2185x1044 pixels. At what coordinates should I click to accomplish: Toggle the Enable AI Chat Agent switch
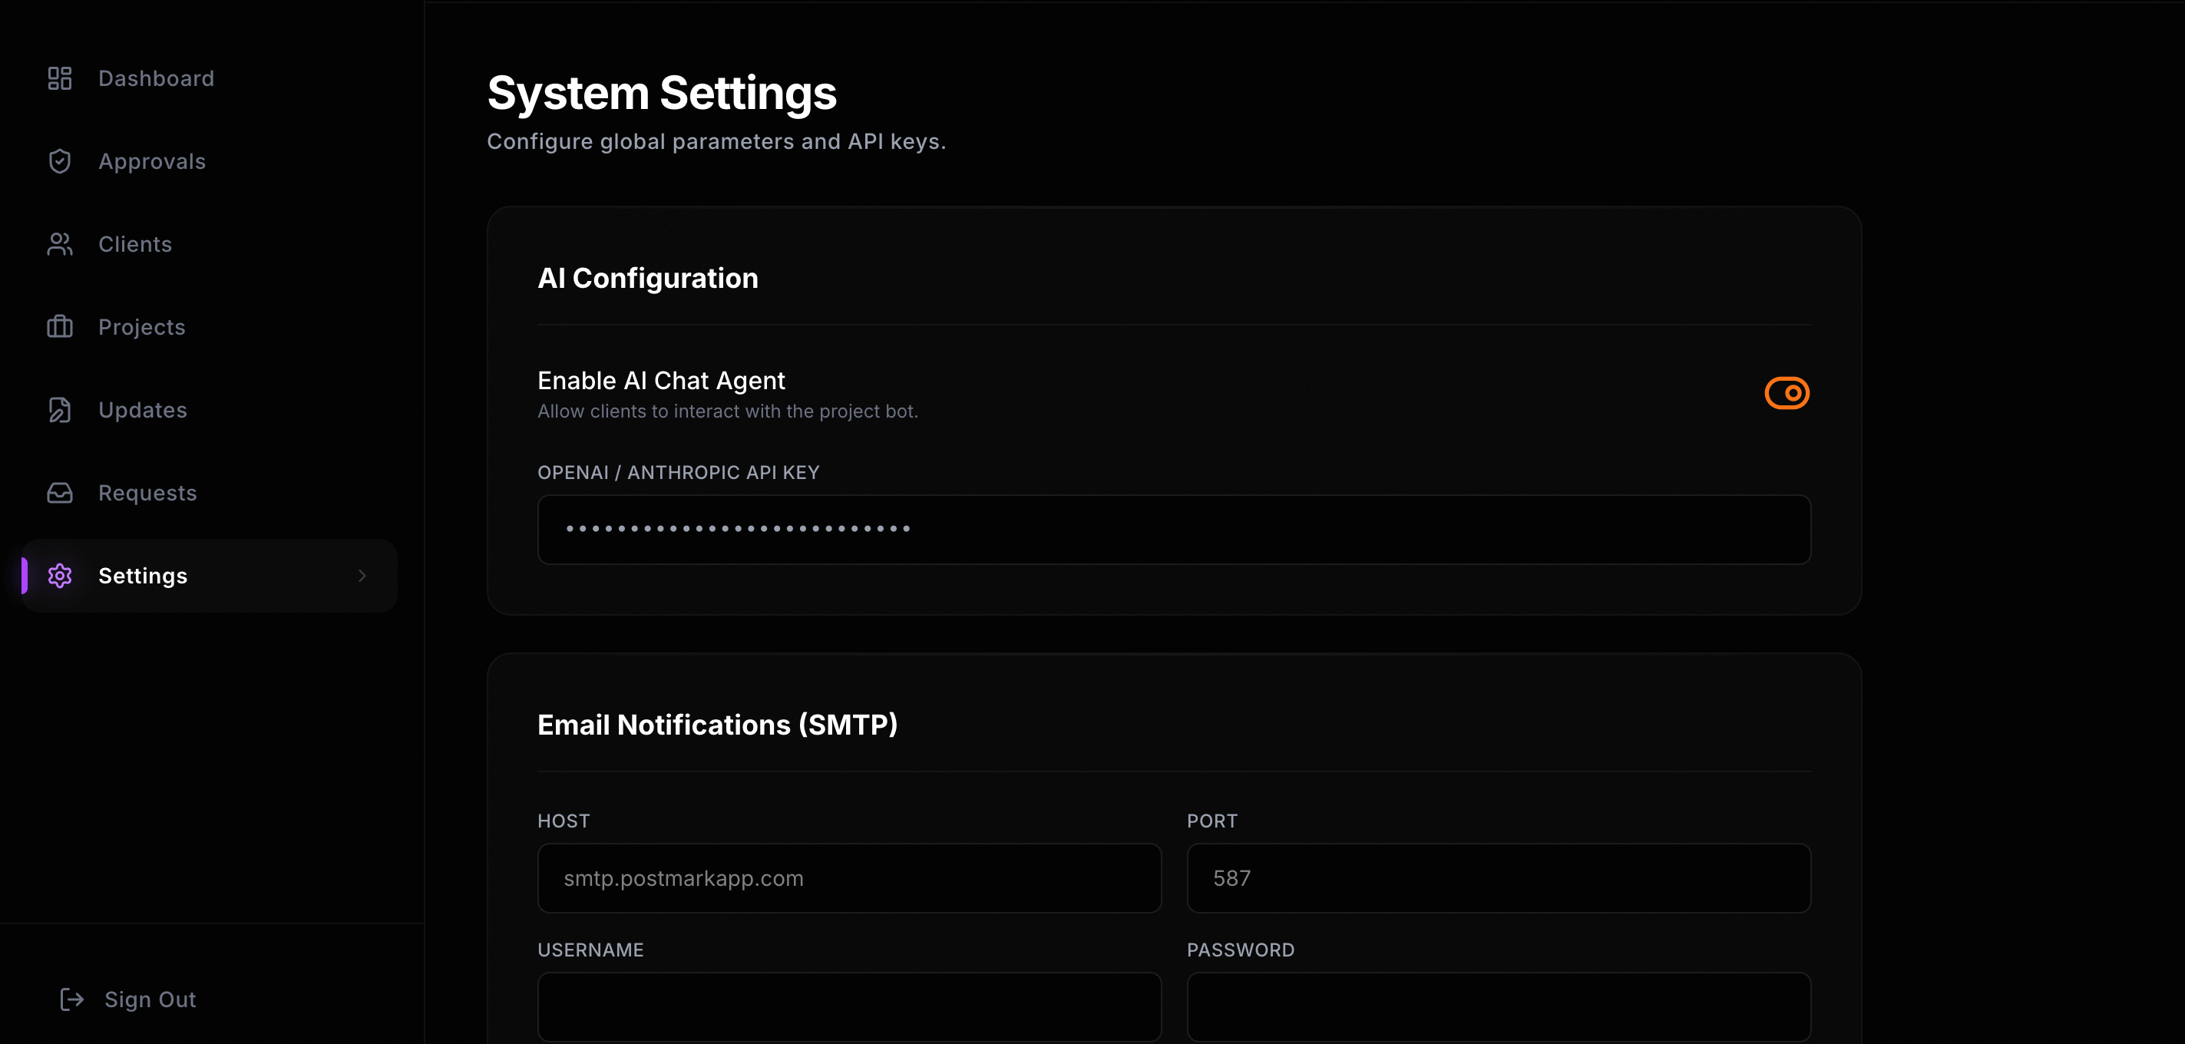[1787, 394]
